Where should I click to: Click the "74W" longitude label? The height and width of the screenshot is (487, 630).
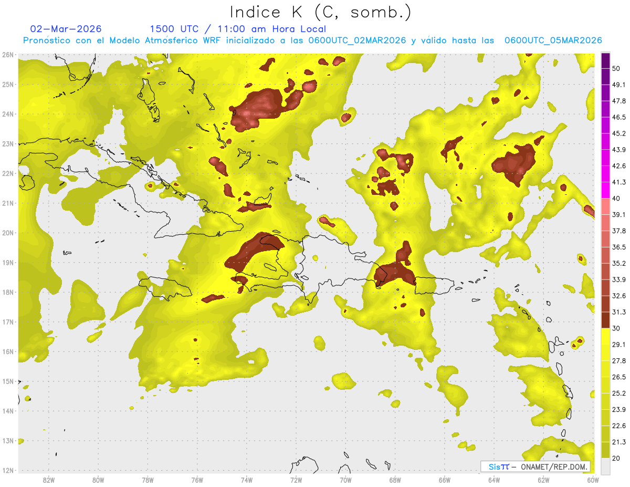[x=247, y=480]
